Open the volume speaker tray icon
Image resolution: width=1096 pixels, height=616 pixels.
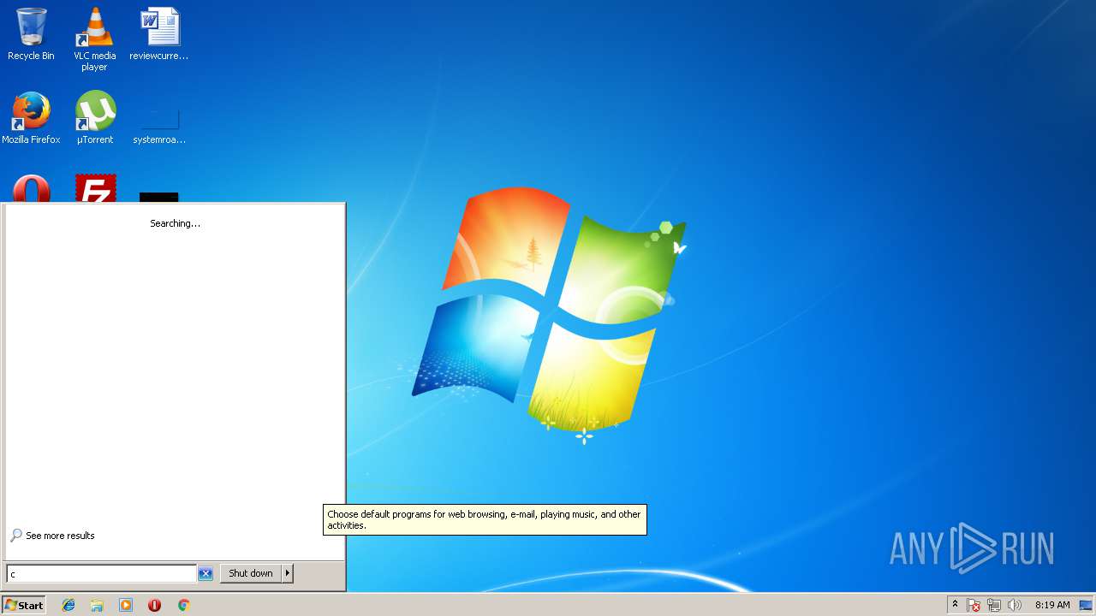tap(1015, 605)
